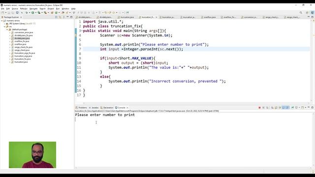Switch to the Java perspective icon
The image size is (315, 177).
(313, 13)
